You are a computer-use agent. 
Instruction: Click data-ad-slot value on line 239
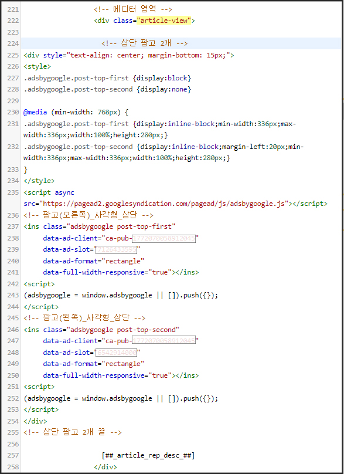(x=116, y=250)
